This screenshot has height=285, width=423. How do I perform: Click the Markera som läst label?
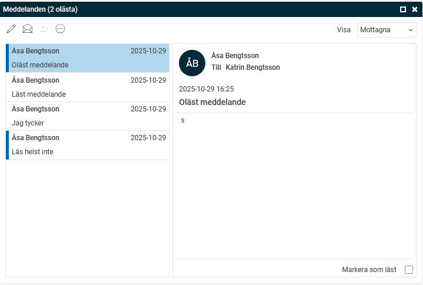369,270
